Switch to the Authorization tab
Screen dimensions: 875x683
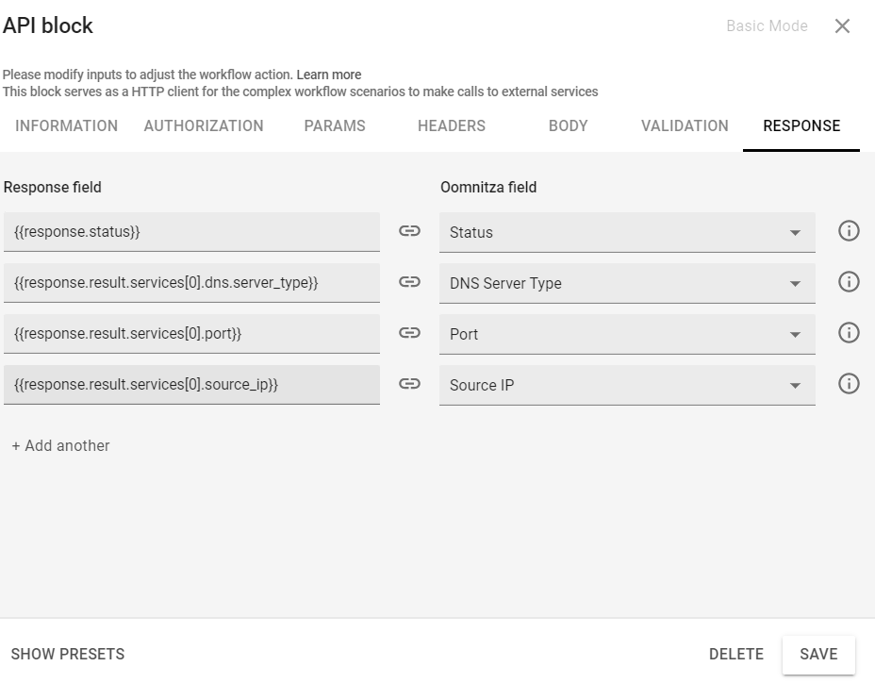click(204, 126)
